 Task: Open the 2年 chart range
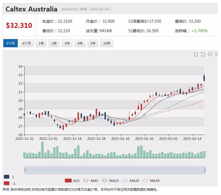click(54, 43)
